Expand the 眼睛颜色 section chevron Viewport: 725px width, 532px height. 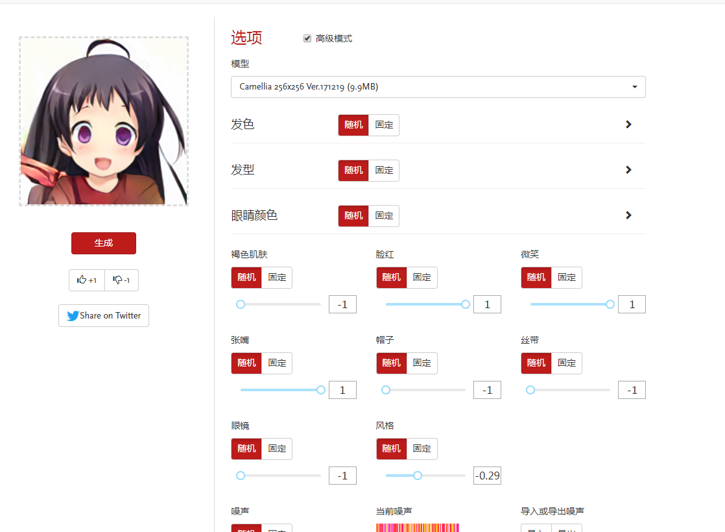pyautogui.click(x=628, y=215)
